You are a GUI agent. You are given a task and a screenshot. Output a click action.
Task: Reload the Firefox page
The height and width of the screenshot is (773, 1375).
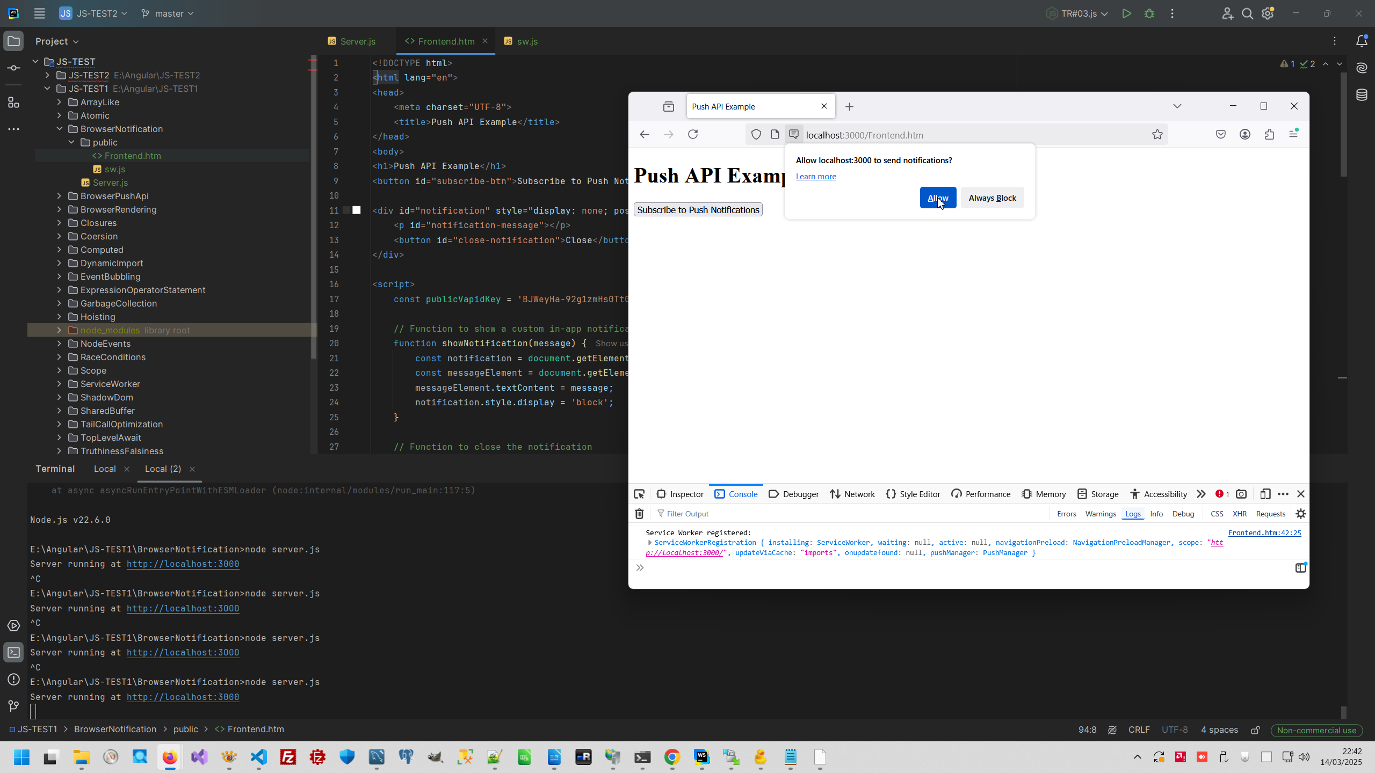coord(693,134)
